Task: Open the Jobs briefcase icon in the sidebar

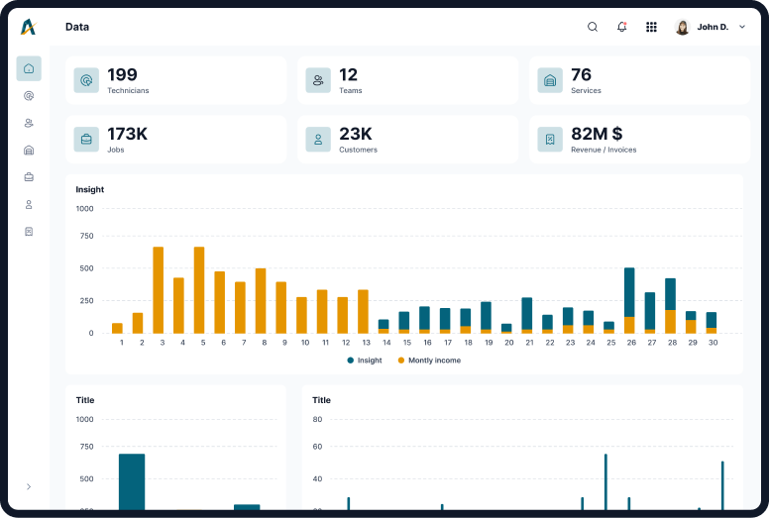Action: tap(29, 177)
